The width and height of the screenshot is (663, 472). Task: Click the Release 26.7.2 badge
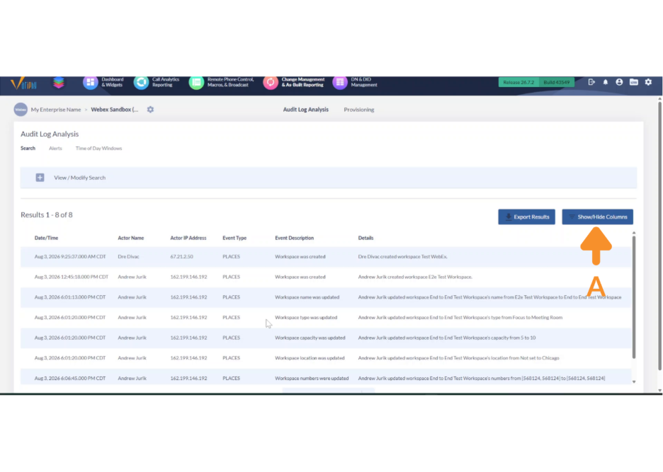pos(518,82)
